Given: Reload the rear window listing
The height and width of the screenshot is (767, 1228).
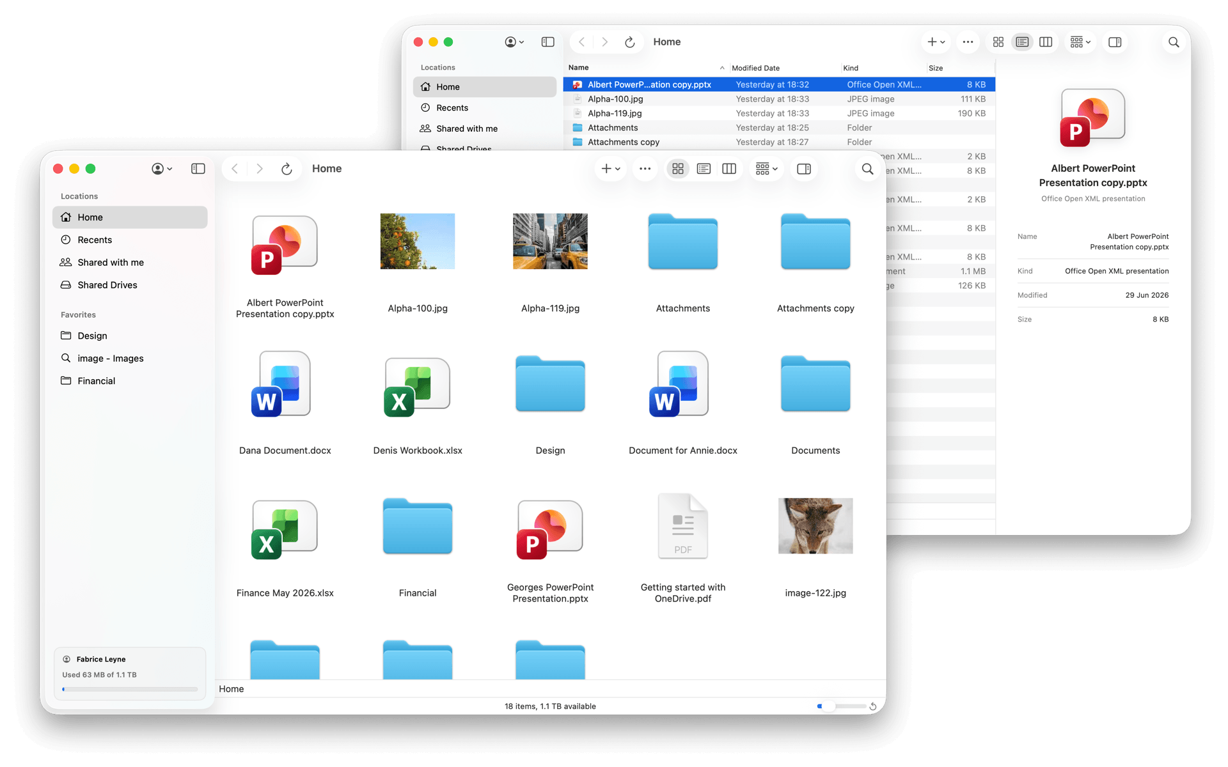Looking at the screenshot, I should (x=630, y=42).
